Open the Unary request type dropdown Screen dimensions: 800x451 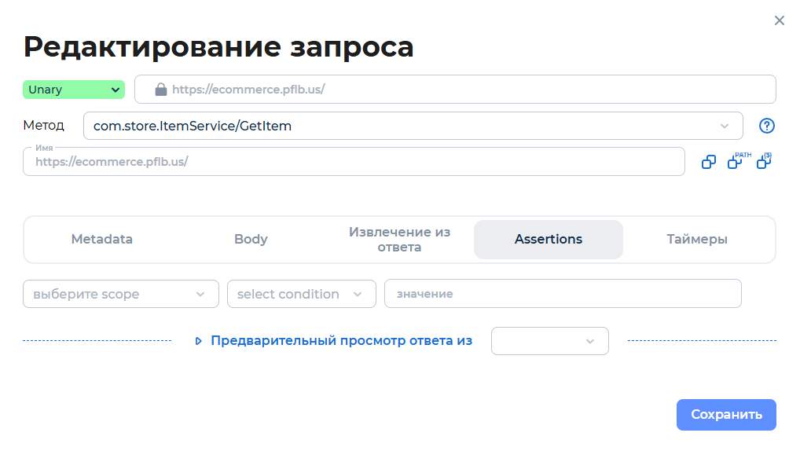click(x=74, y=90)
